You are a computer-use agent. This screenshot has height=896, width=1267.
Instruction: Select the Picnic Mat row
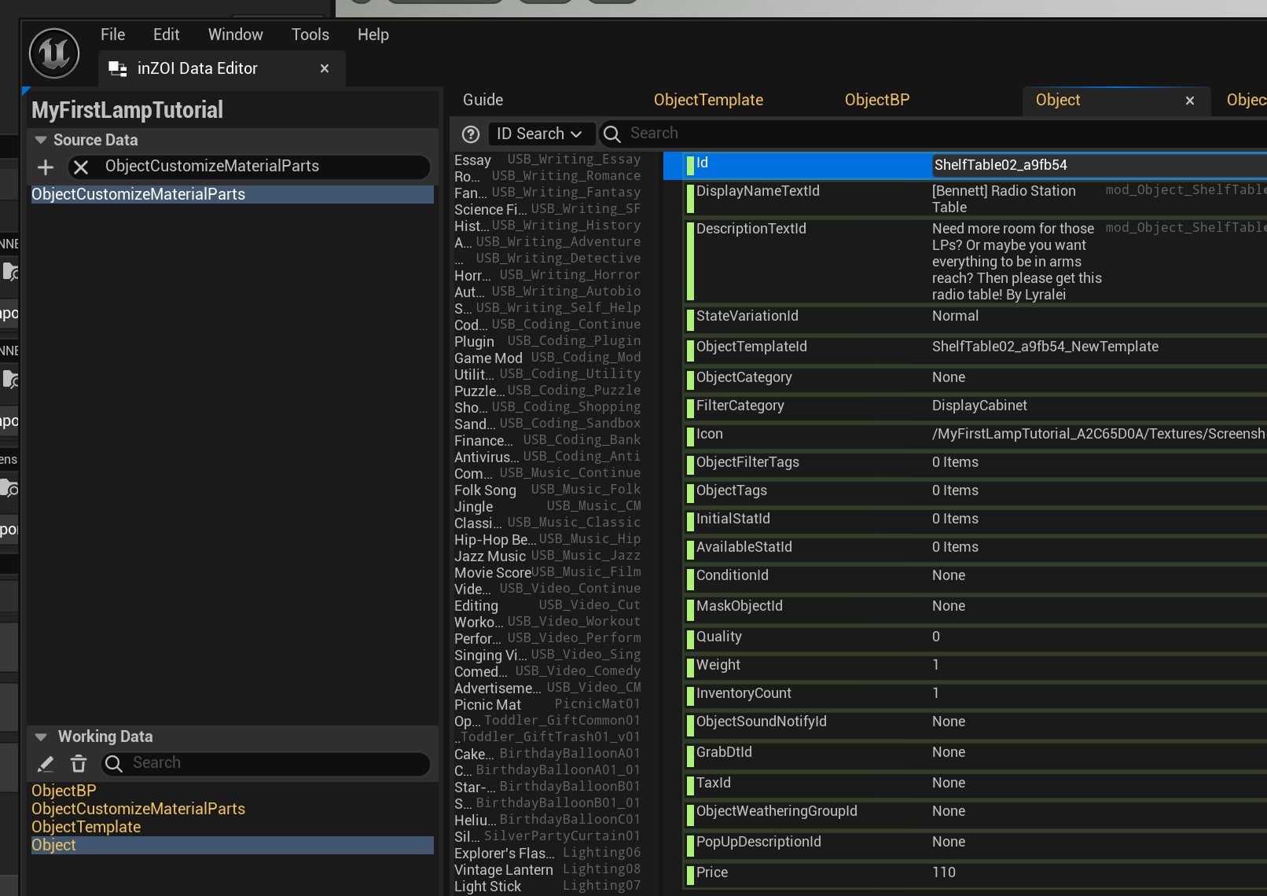(547, 704)
